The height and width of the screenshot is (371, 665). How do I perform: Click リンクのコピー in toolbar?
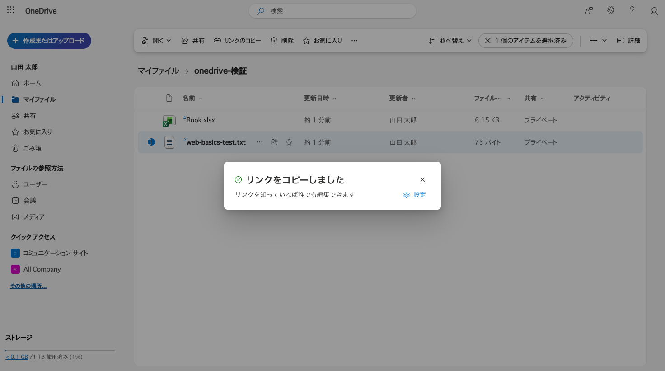(238, 41)
